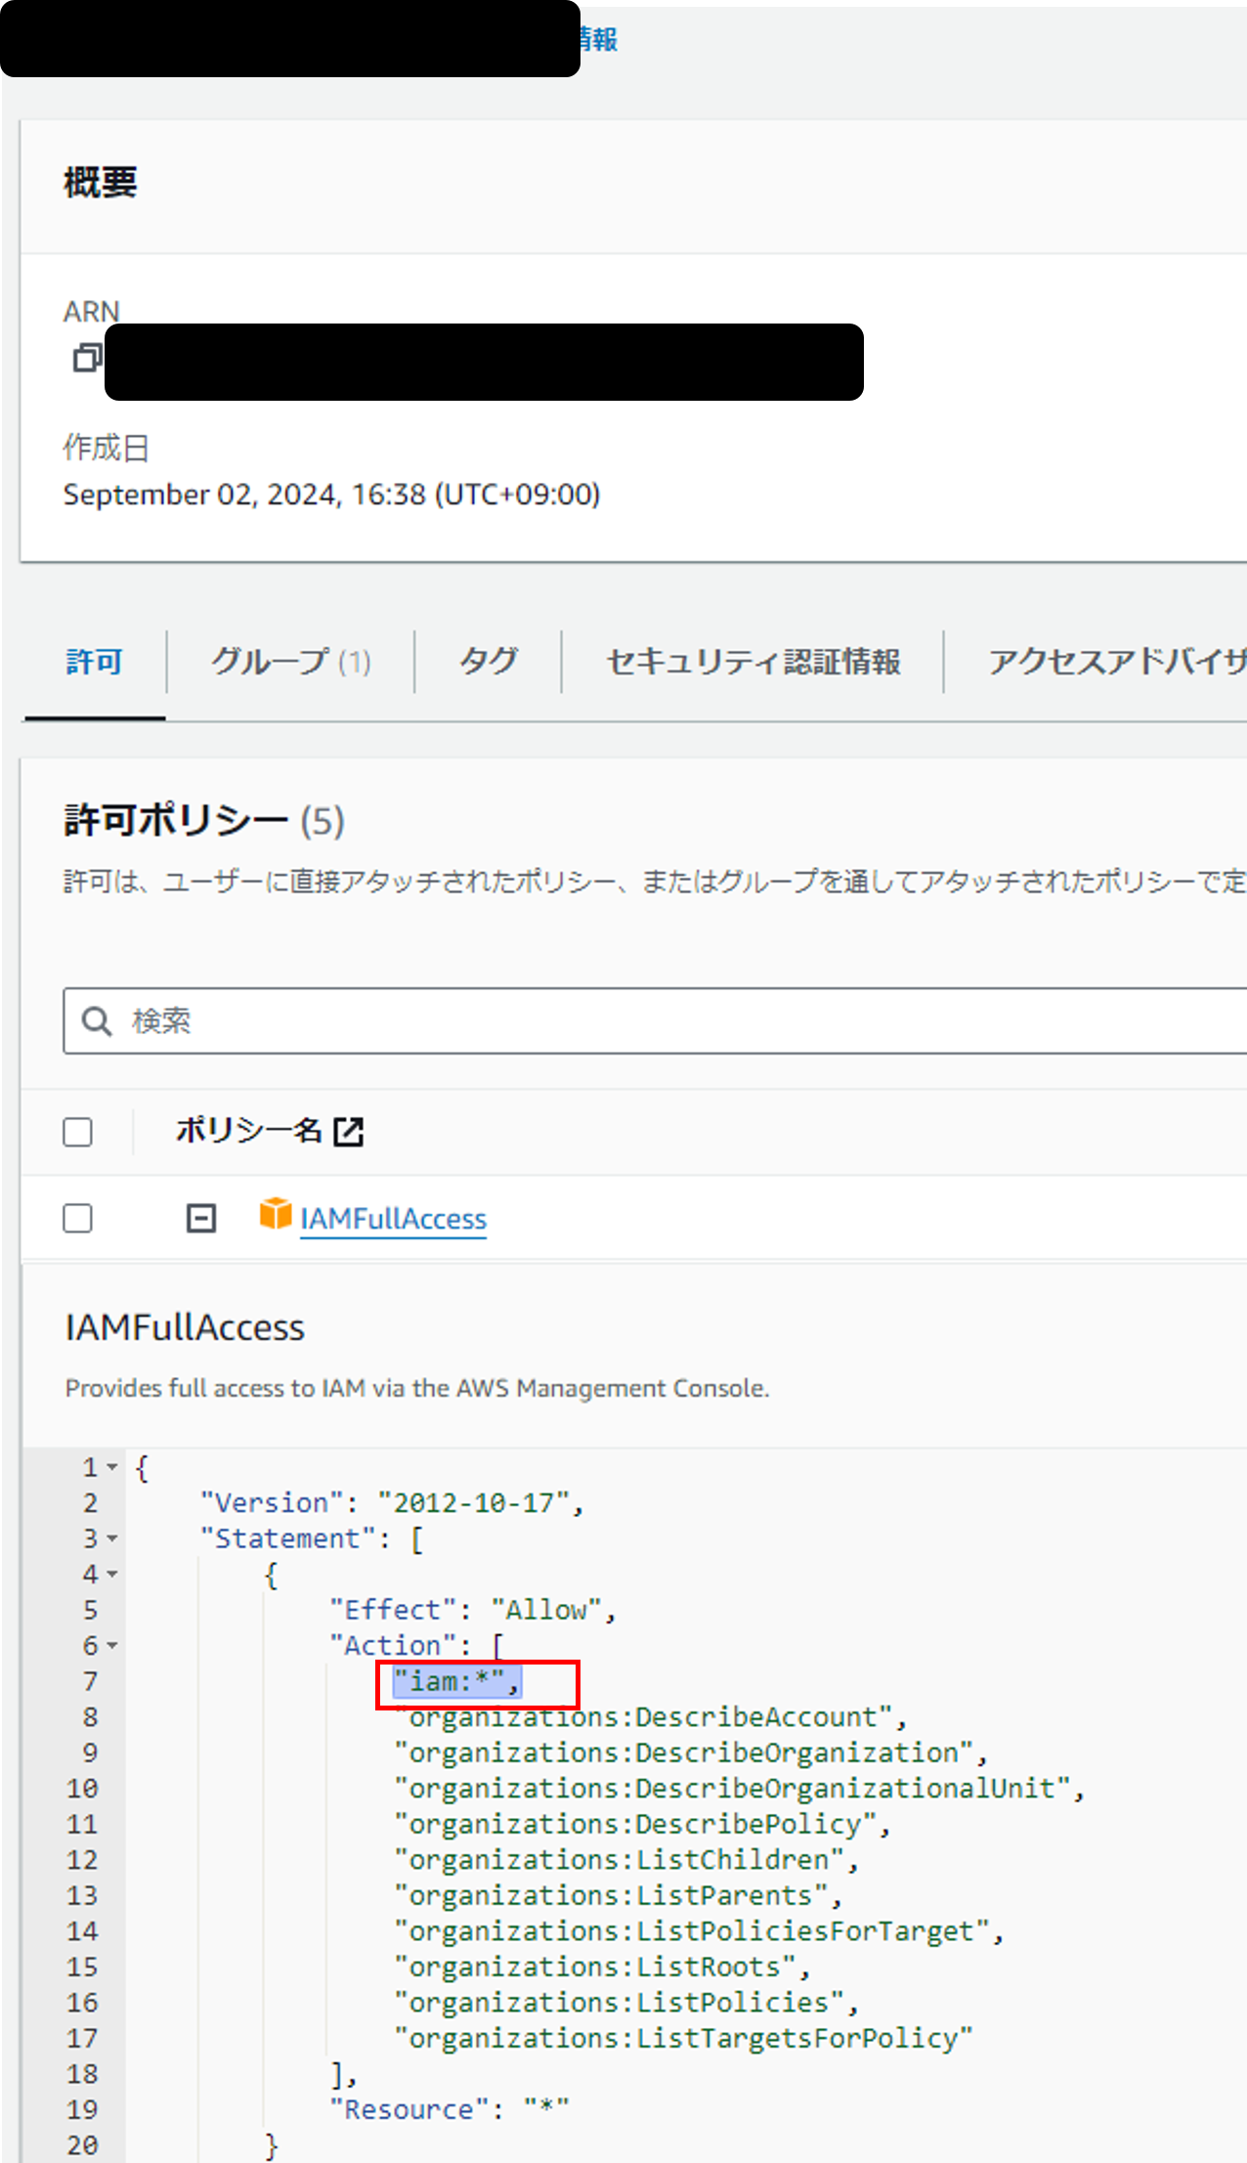This screenshot has width=1247, height=2163.
Task: Collapse the IAMFullAccess policy row
Action: (201, 1218)
